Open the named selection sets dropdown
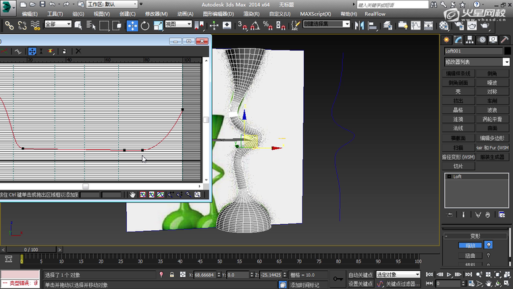Screen dimensions: 513x289 (x=327, y=24)
